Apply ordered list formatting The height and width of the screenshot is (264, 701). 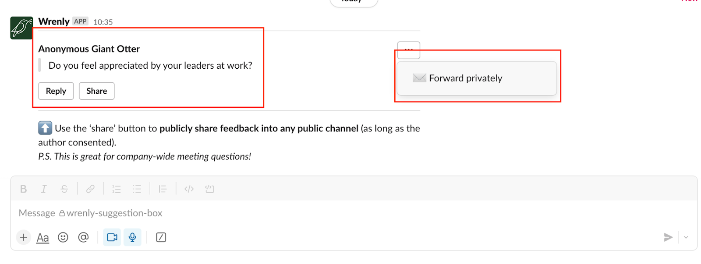[116, 189]
